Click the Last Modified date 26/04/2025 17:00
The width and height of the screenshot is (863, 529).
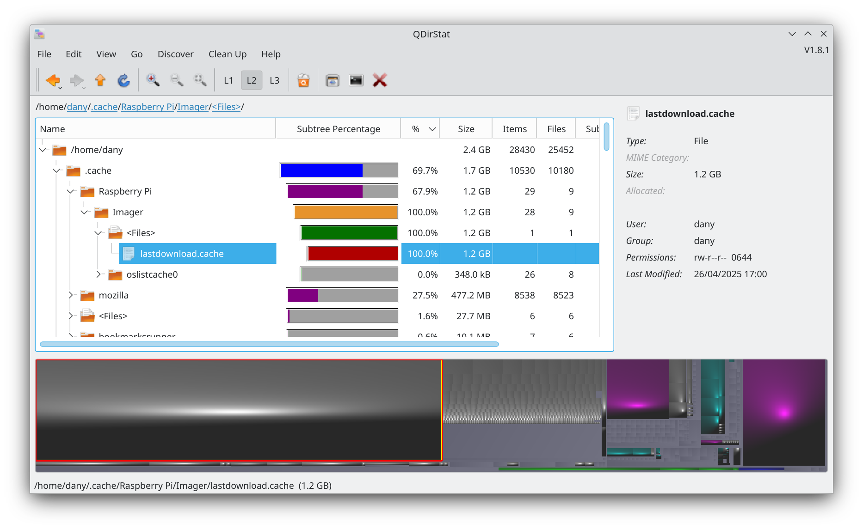click(730, 274)
